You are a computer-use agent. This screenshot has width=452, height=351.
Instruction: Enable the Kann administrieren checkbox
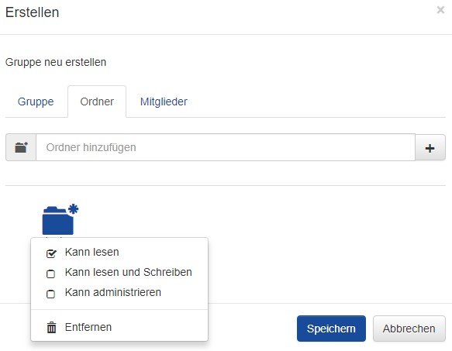[50, 294]
